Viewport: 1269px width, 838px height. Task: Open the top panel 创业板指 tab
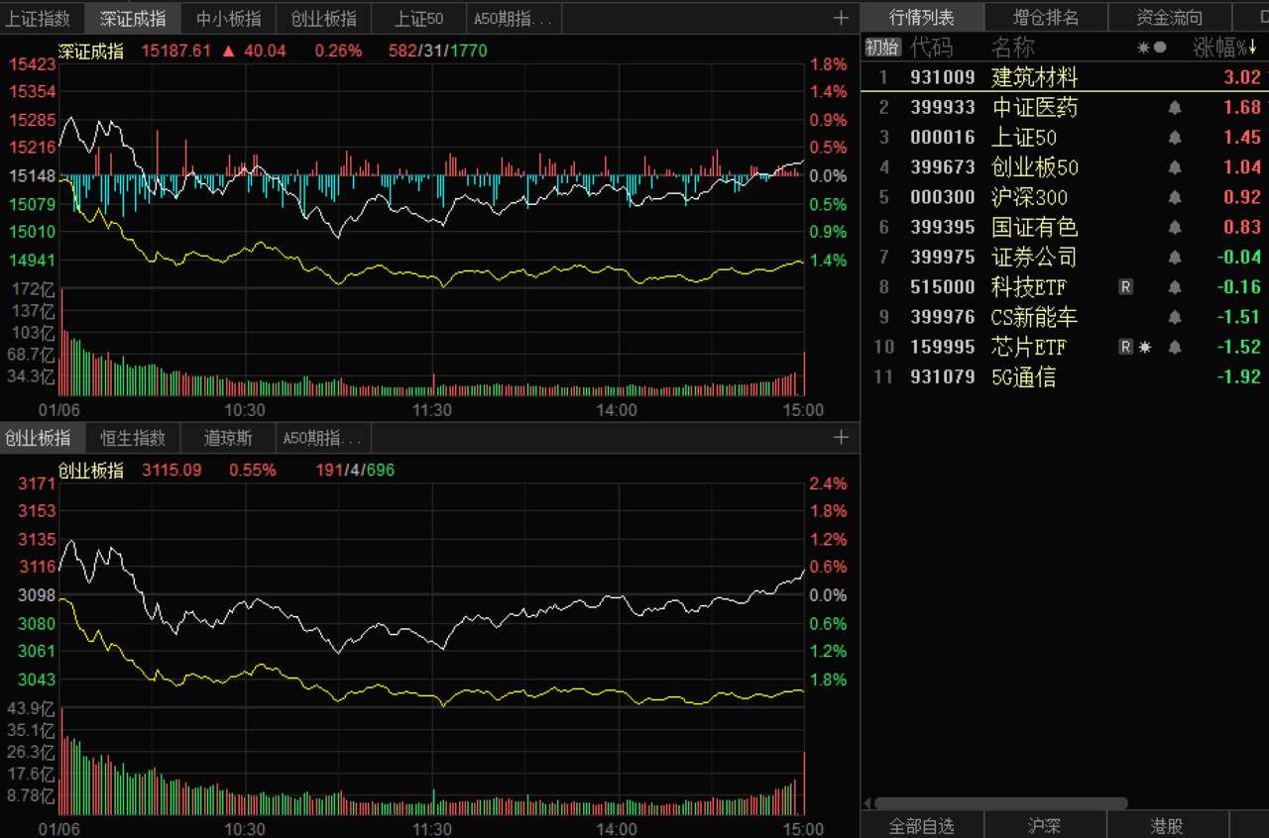pyautogui.click(x=323, y=18)
